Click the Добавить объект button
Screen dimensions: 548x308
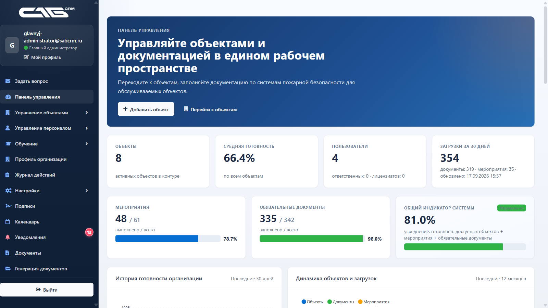click(146, 109)
